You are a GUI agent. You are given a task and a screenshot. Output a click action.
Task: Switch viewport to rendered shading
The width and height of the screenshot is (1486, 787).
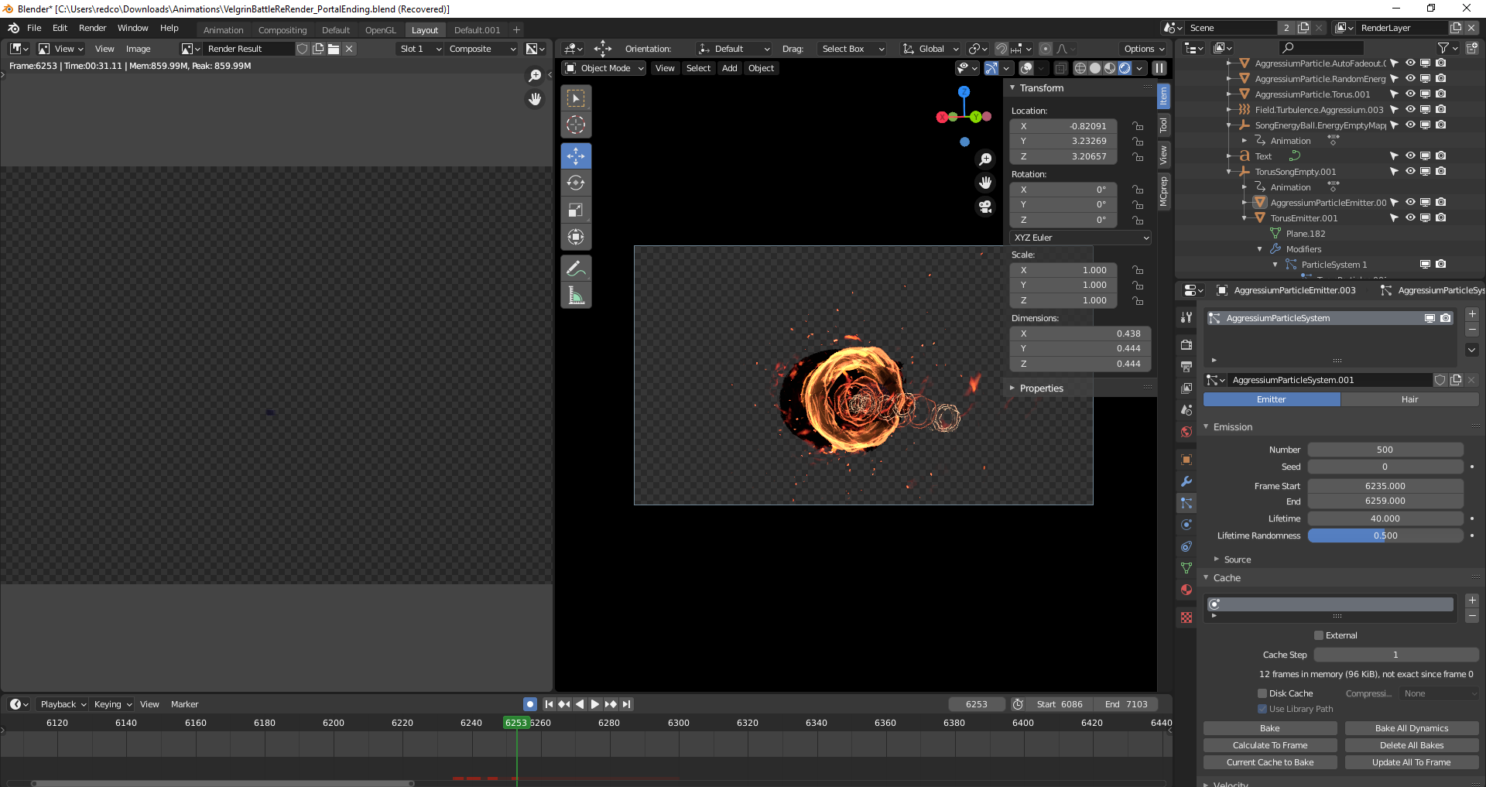1125,68
